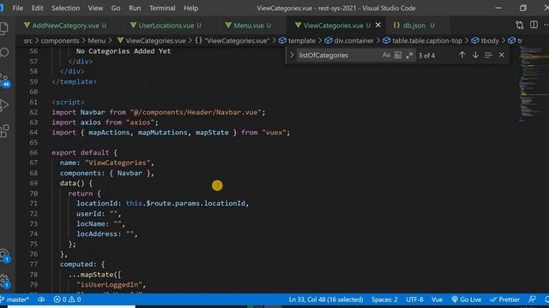The width and height of the screenshot is (549, 308).
Task: Click the feedback icon in status bar
Action: 532,299
